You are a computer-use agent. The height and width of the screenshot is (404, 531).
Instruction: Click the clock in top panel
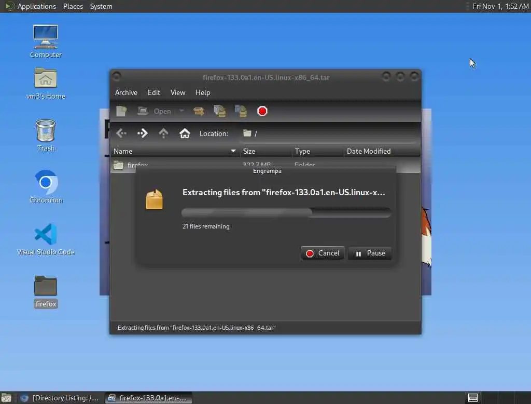click(500, 6)
